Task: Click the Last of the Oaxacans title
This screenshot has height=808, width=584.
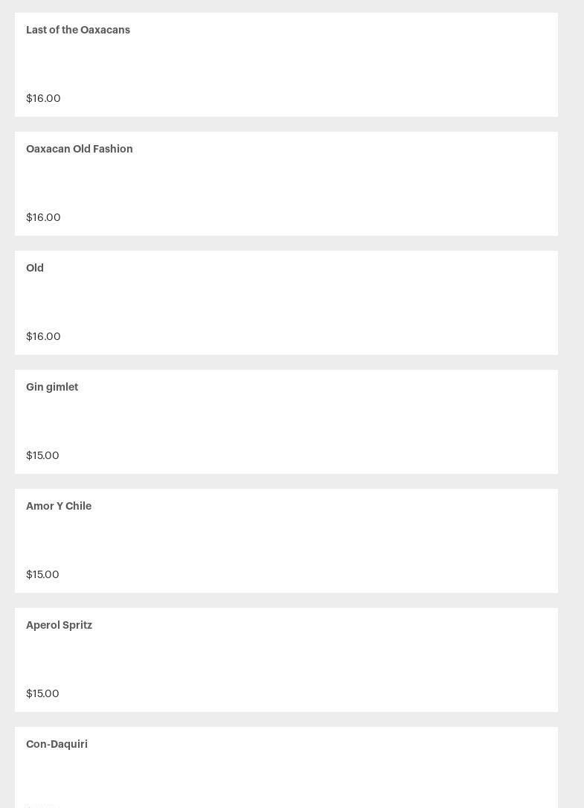Action: (x=78, y=30)
